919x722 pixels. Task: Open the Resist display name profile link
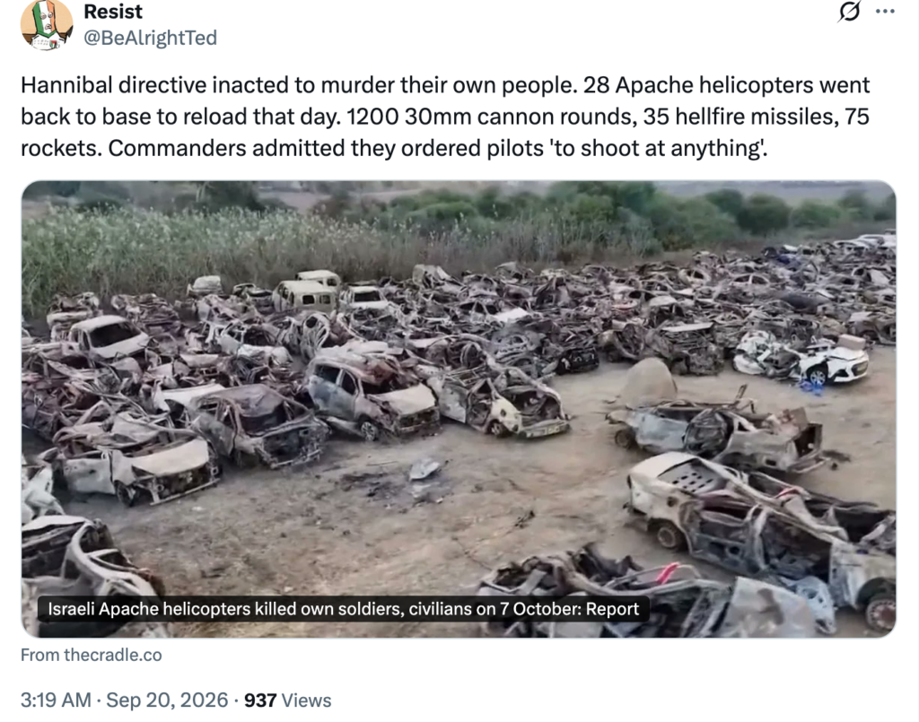(113, 11)
